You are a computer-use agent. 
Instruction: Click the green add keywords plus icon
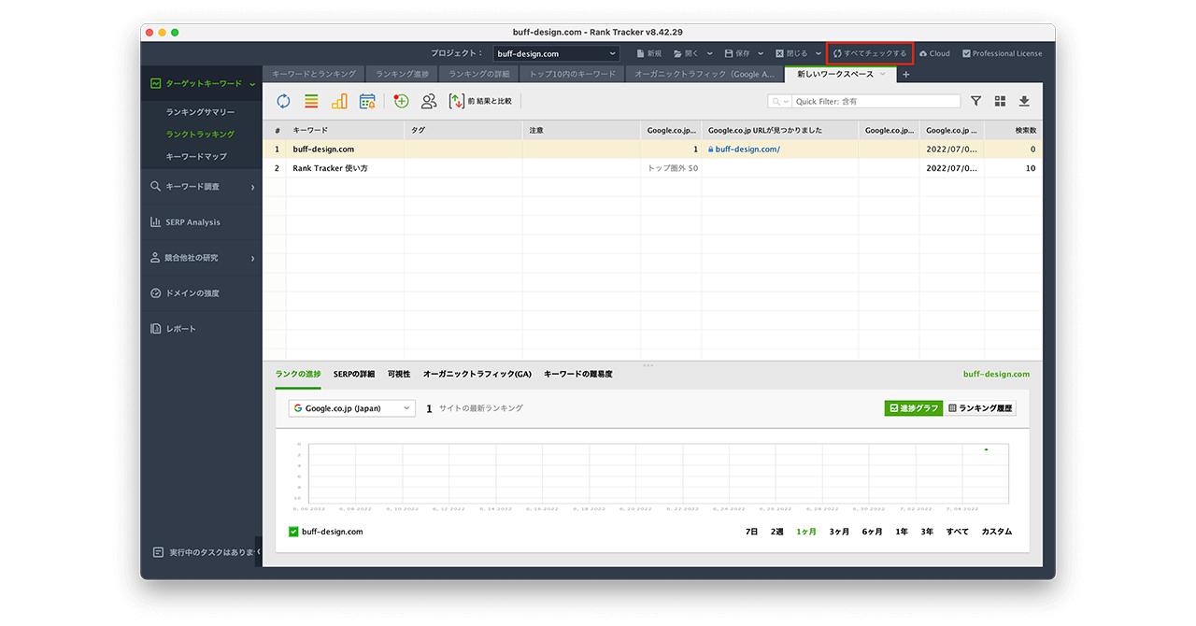(401, 101)
